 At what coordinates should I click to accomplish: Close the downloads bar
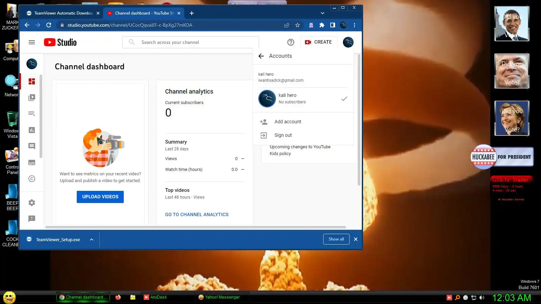click(x=356, y=239)
